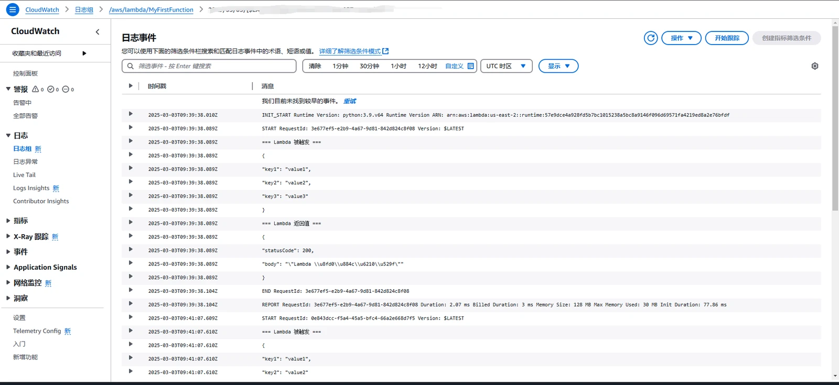Open Live Tail in sidebar
Viewport: 839px width, 385px height.
click(x=24, y=175)
